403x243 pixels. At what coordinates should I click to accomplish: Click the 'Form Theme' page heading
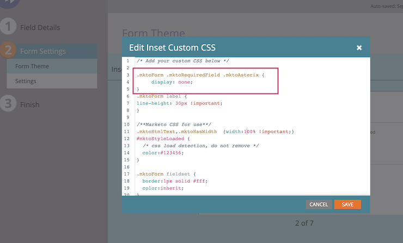coord(154,33)
